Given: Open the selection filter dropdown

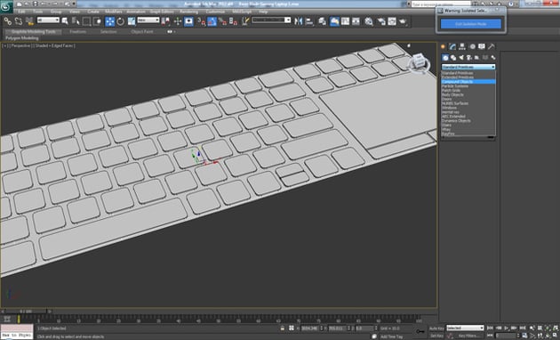Looking at the screenshot, I should 48,20.
